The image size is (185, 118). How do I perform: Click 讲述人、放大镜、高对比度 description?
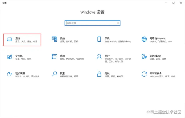(27, 76)
